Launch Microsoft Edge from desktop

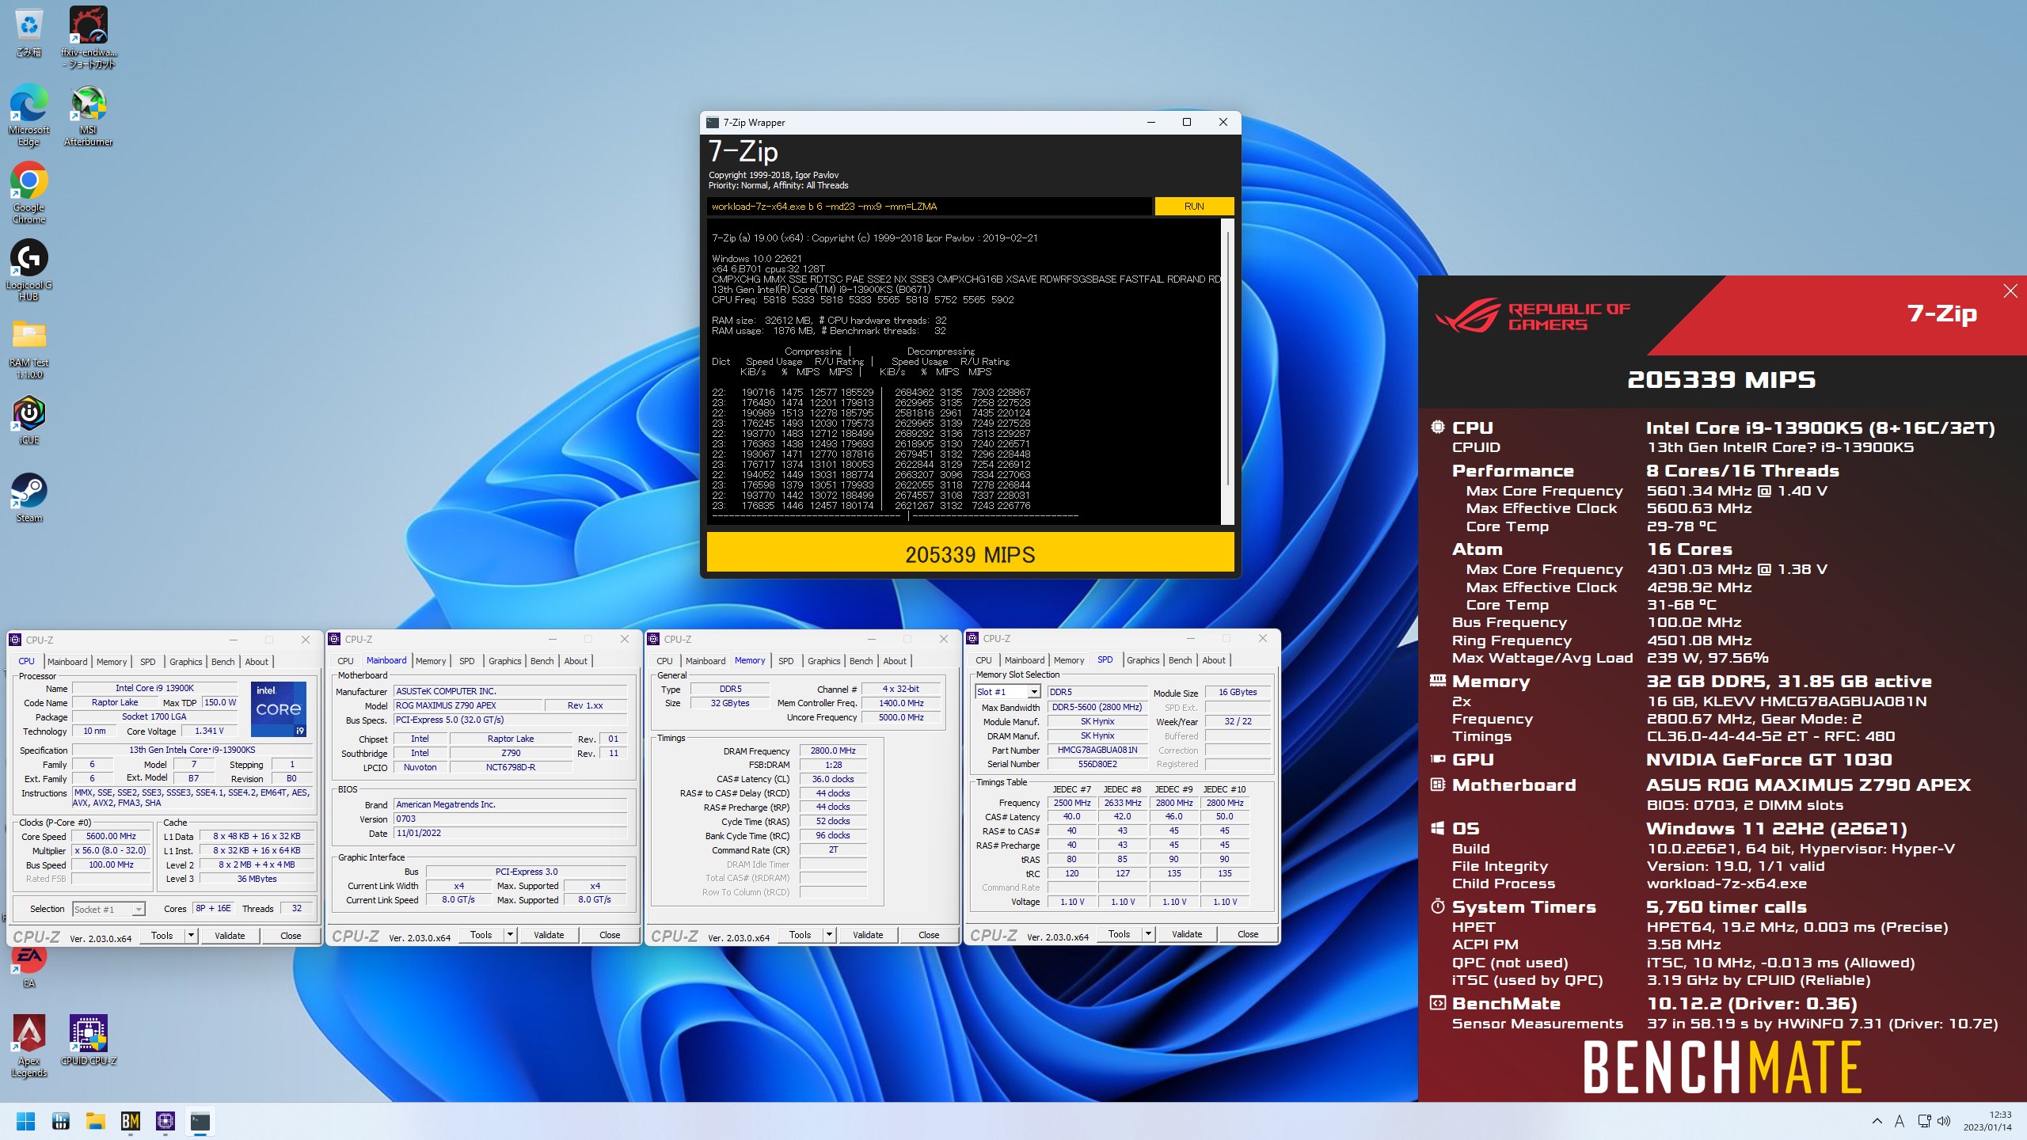[x=29, y=116]
